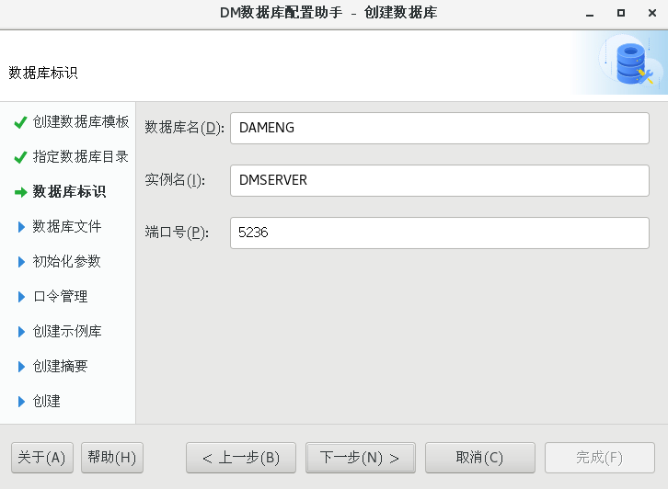Focus the 数据库名 input field
This screenshot has width=668, height=489.
pyautogui.click(x=440, y=128)
